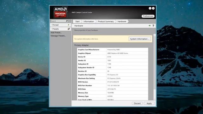The height and width of the screenshot is (114, 203).
Task: Collapse the Presets section arrow
Action: (x=51, y=29)
